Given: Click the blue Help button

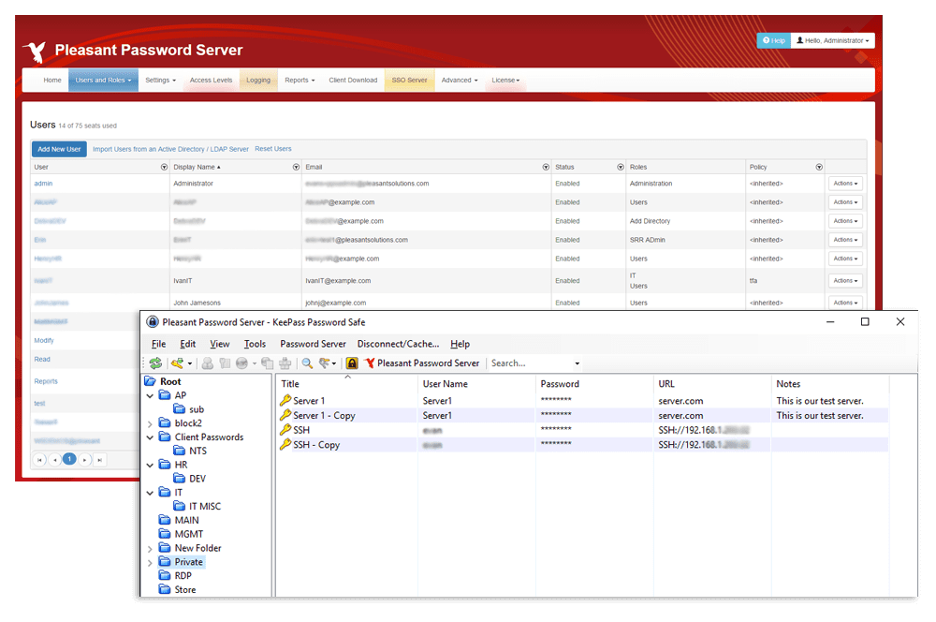Looking at the screenshot, I should pyautogui.click(x=774, y=40).
